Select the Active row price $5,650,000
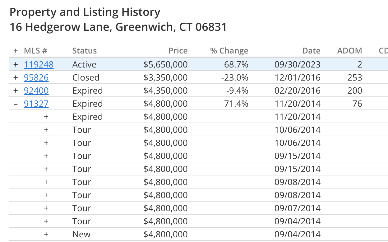This screenshot has width=388, height=242. tap(165, 64)
